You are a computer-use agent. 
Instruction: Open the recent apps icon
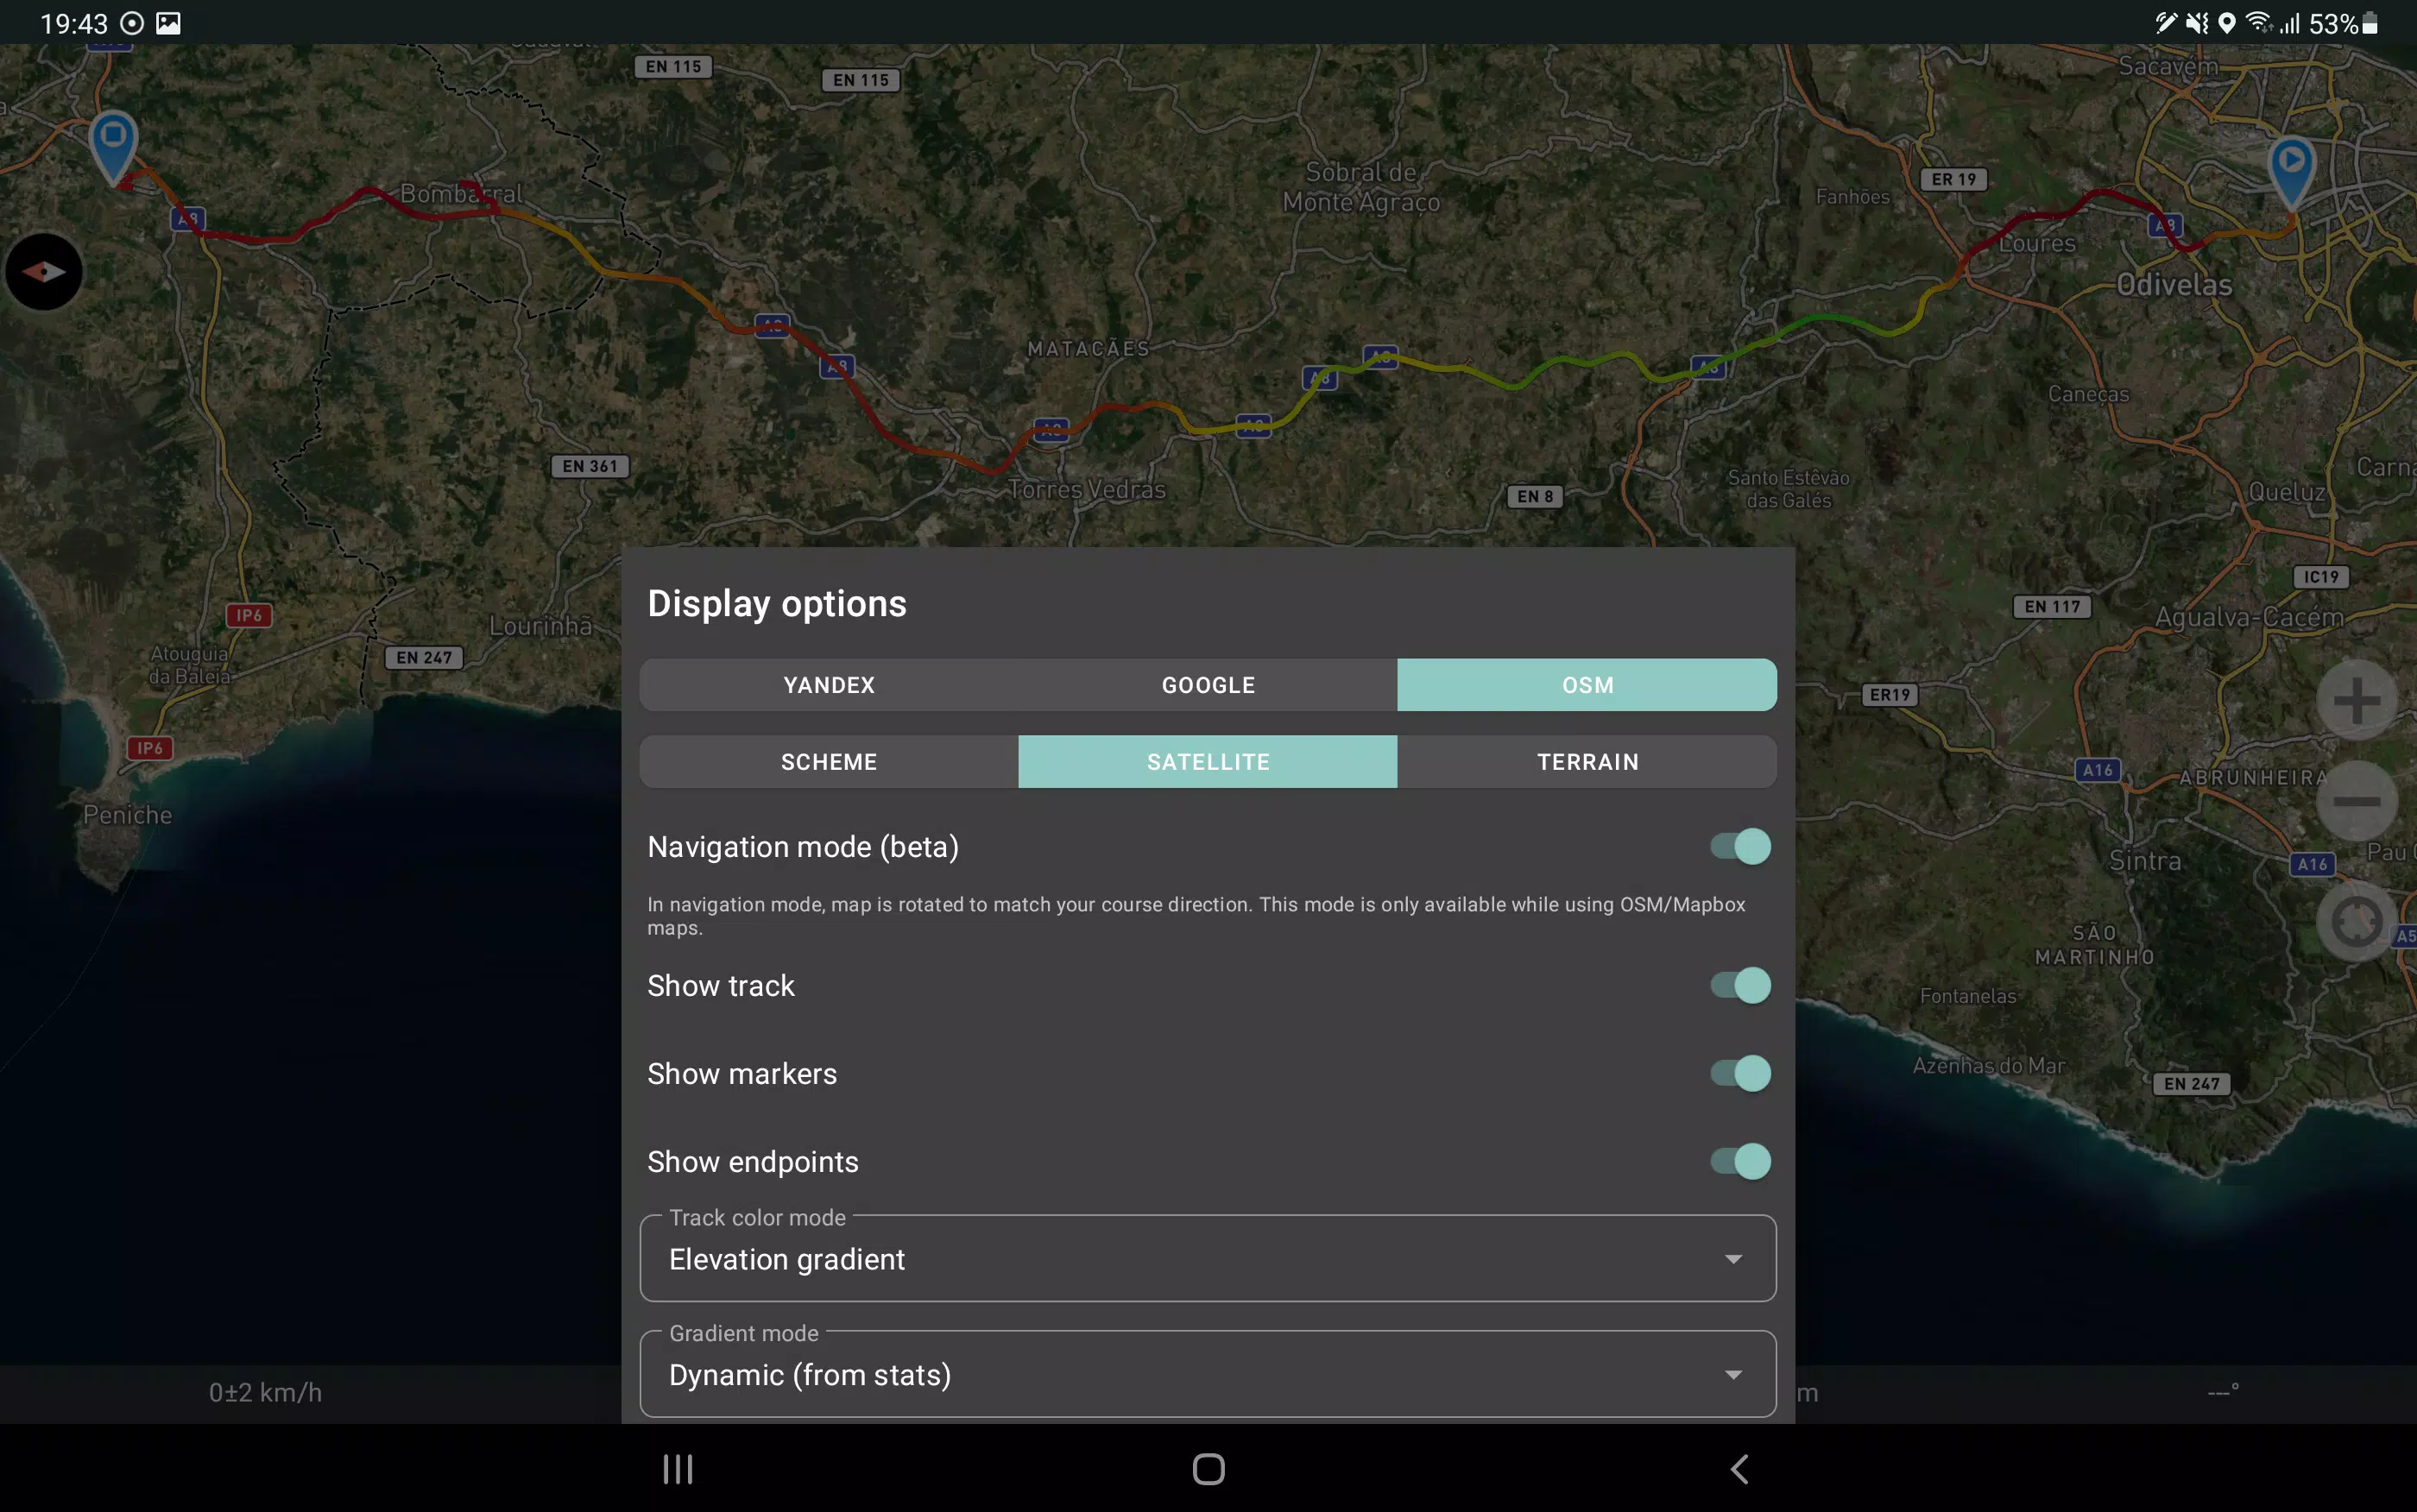(677, 1468)
